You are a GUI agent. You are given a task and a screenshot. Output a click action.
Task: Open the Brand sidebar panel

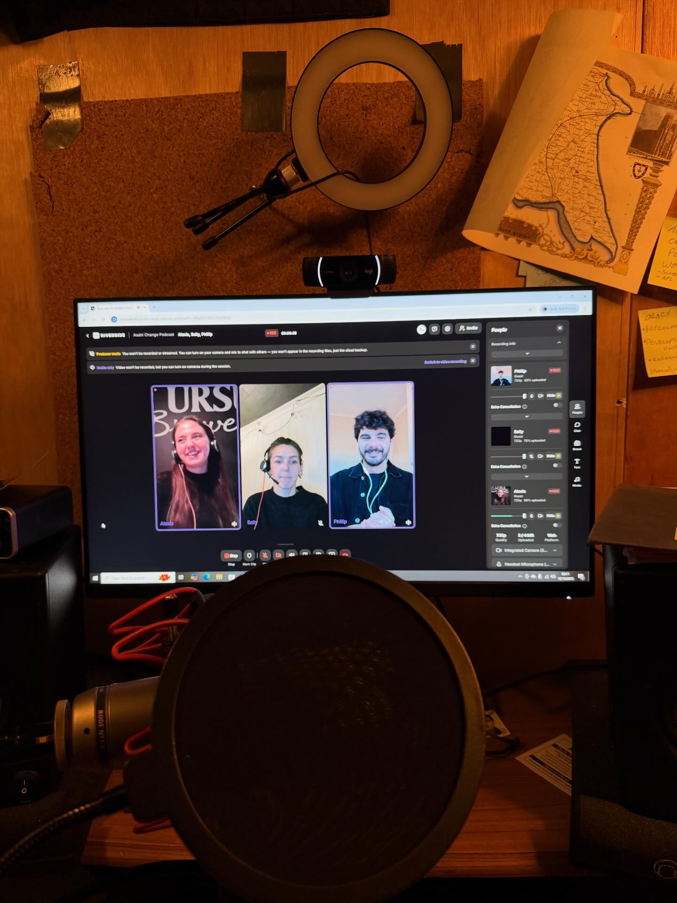click(x=577, y=445)
